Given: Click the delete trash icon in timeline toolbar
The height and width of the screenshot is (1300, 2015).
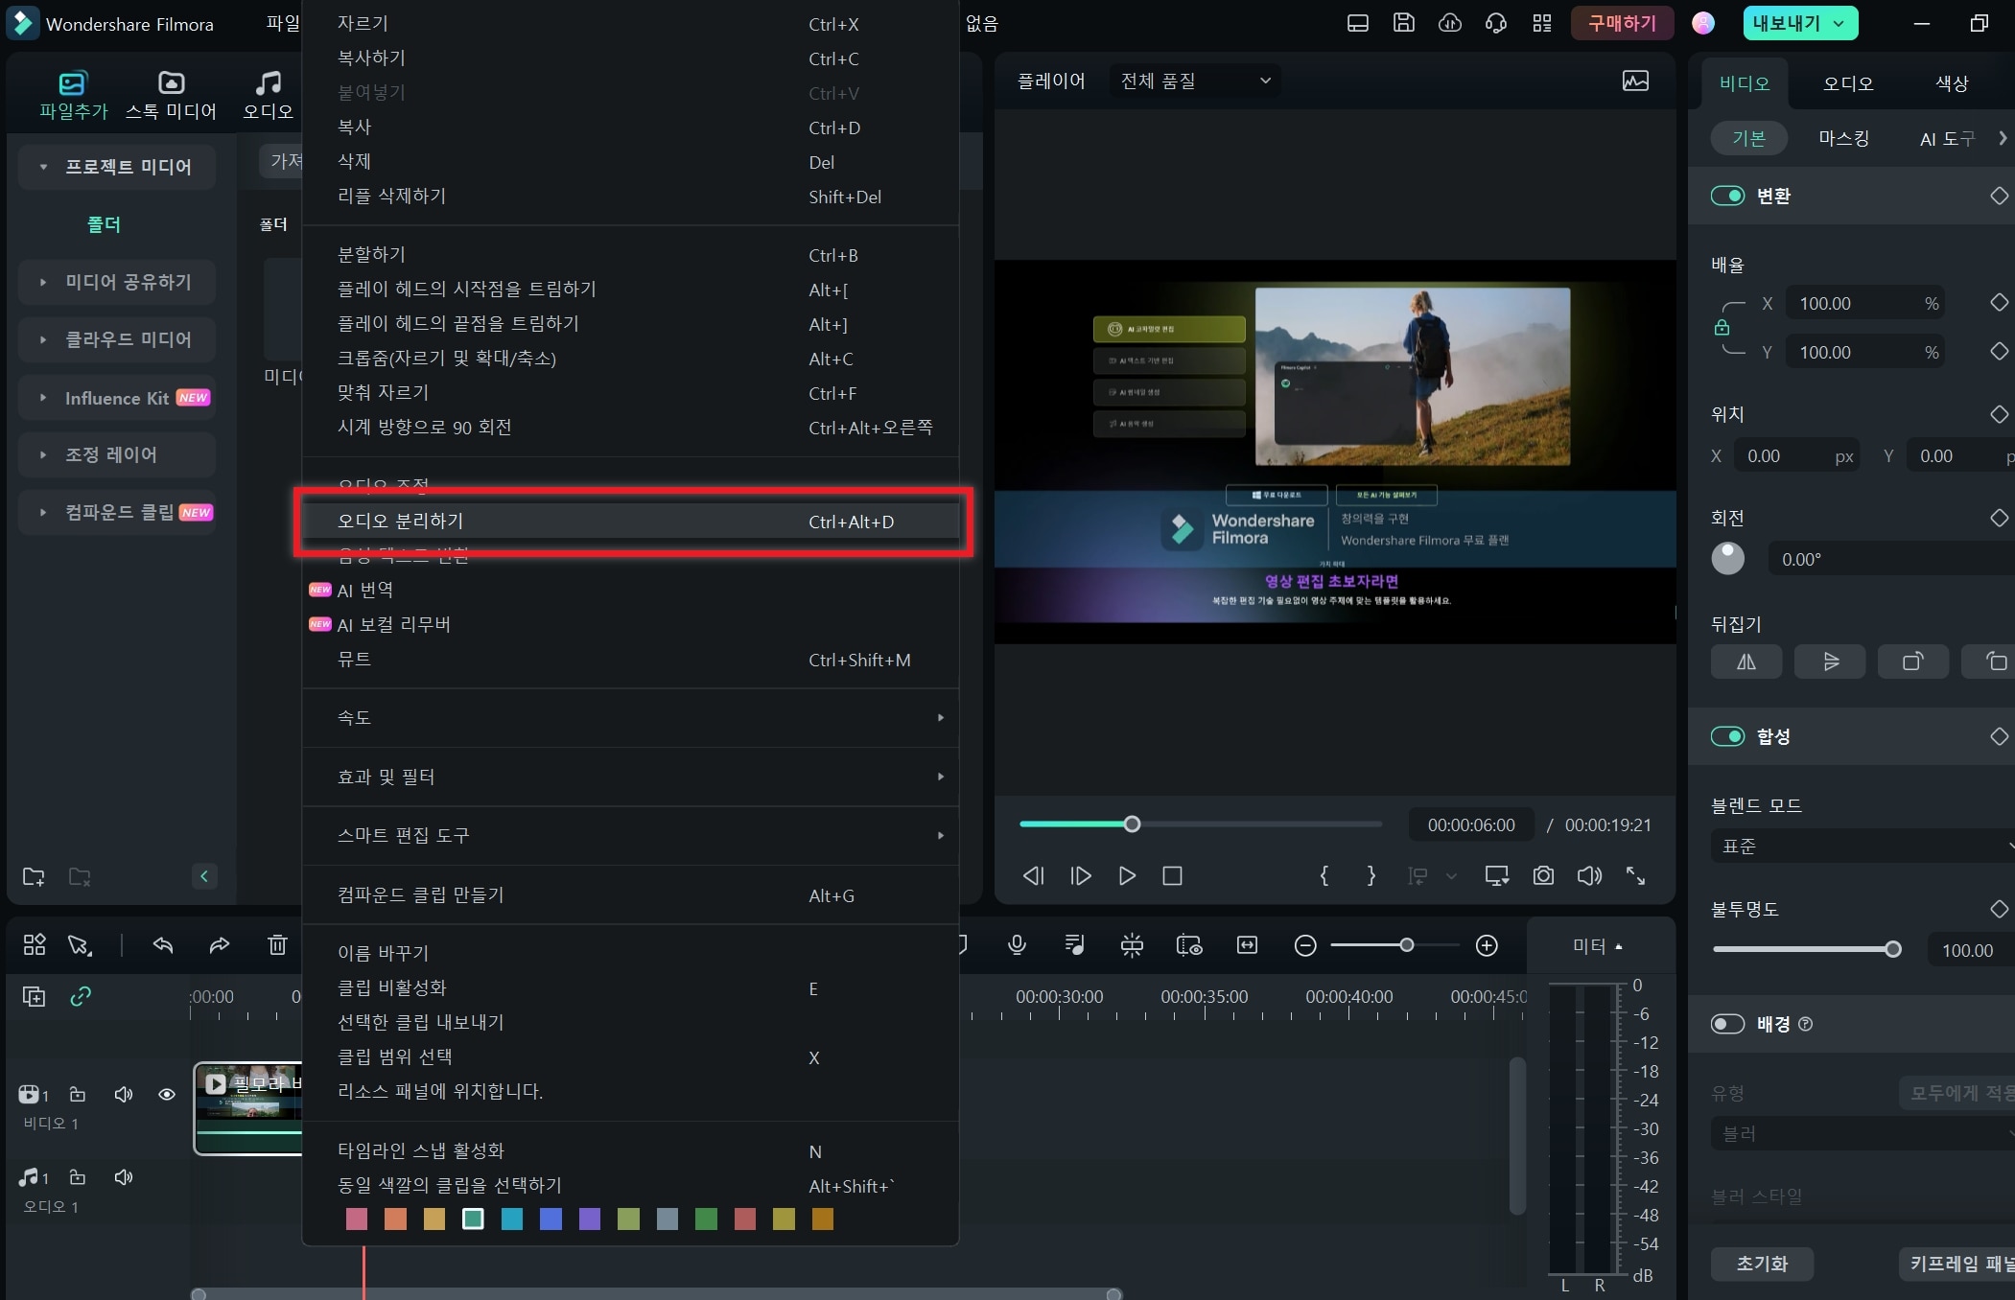Looking at the screenshot, I should [277, 945].
